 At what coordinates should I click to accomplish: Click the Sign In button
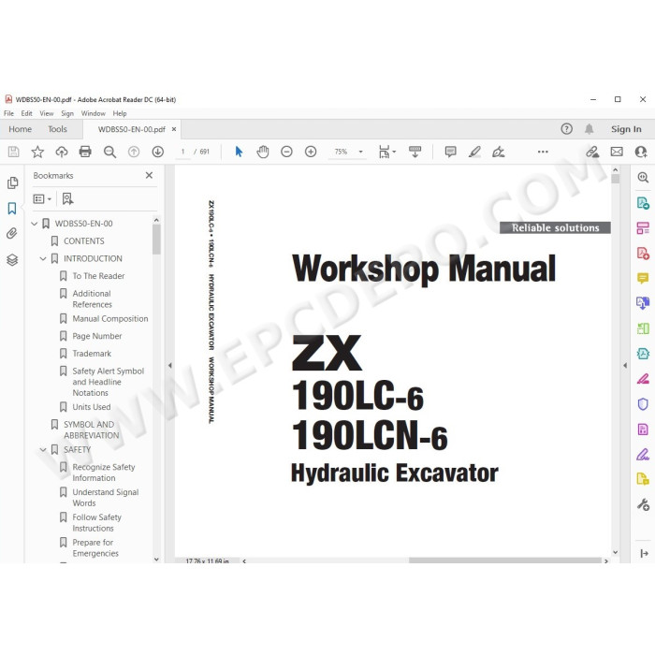pyautogui.click(x=626, y=129)
